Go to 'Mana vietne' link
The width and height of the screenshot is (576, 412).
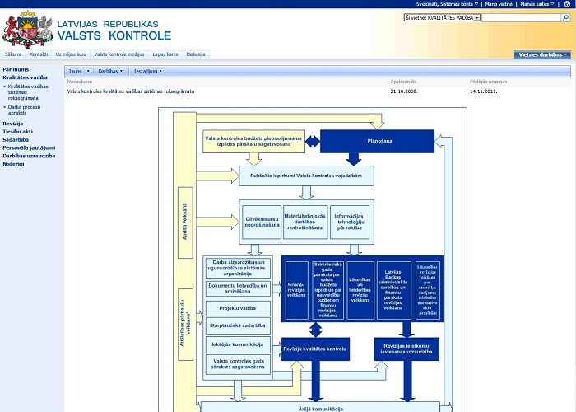[499, 4]
